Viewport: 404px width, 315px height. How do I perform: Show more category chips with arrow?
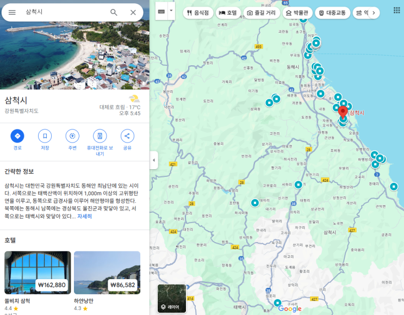pos(374,13)
